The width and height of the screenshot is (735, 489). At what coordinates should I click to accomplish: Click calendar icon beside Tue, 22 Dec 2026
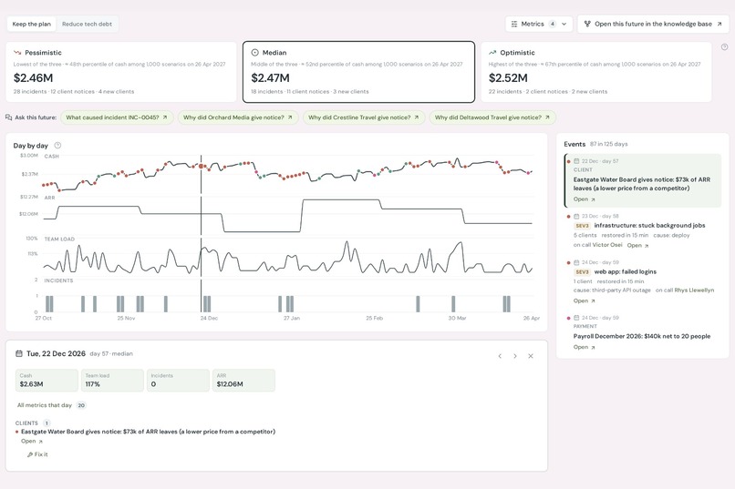point(19,353)
